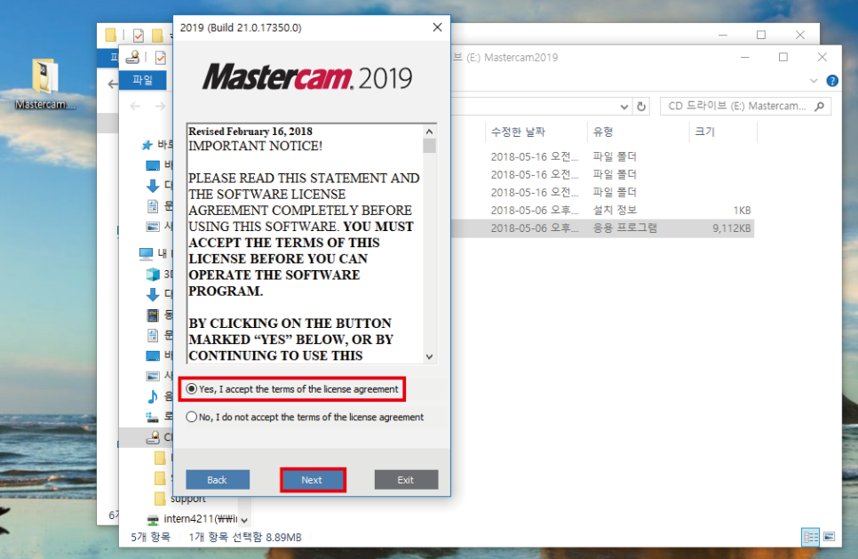Viewport: 858px width, 559px height.
Task: Click the quick access star icon
Action: pyautogui.click(x=147, y=145)
